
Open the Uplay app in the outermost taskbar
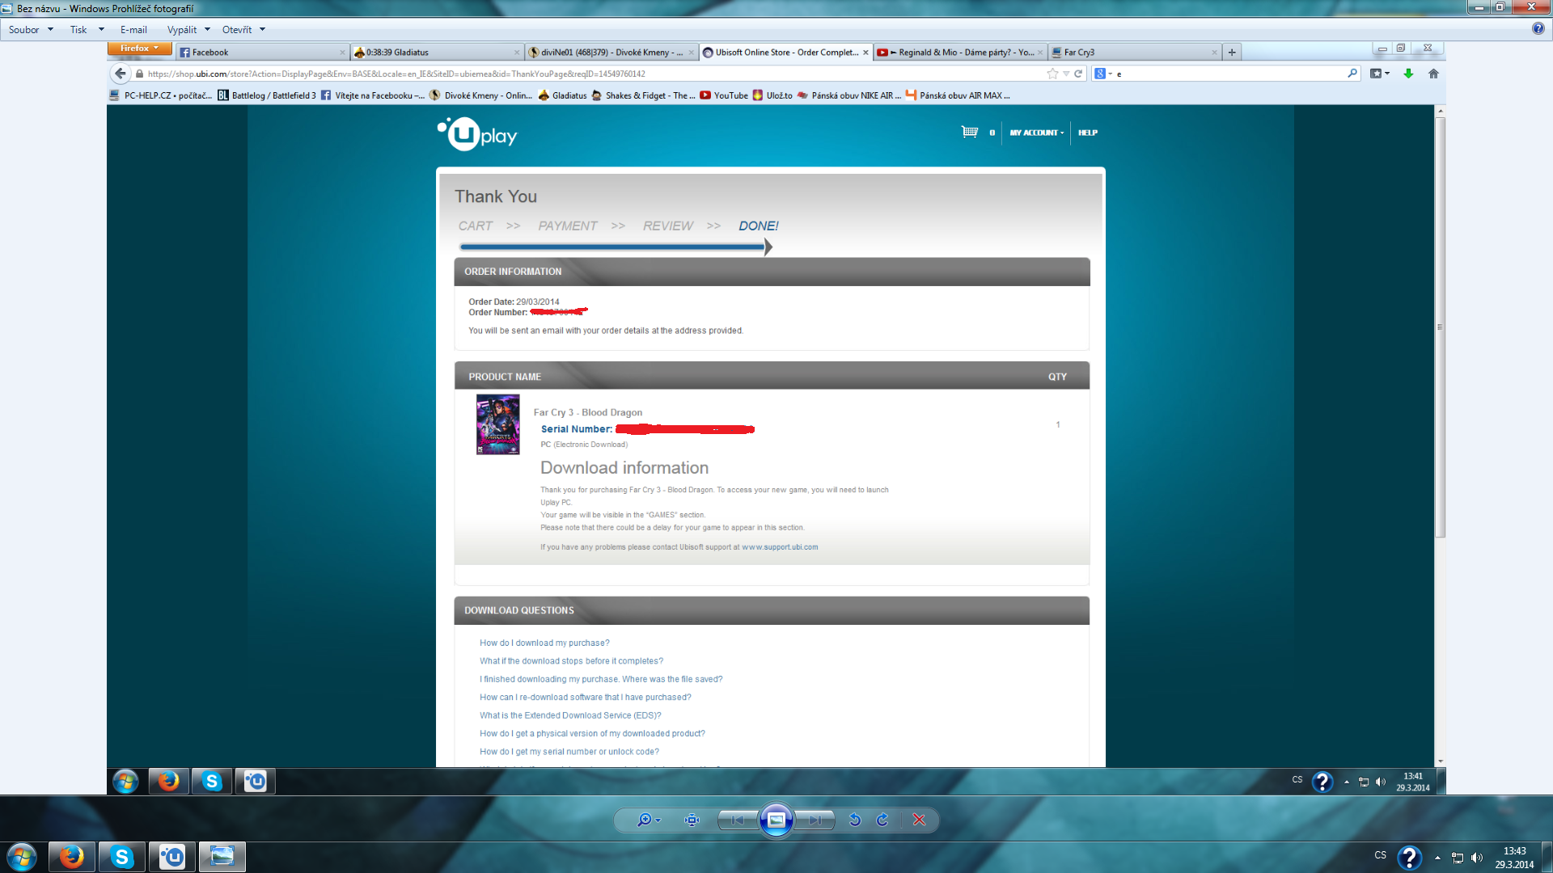pyautogui.click(x=171, y=856)
